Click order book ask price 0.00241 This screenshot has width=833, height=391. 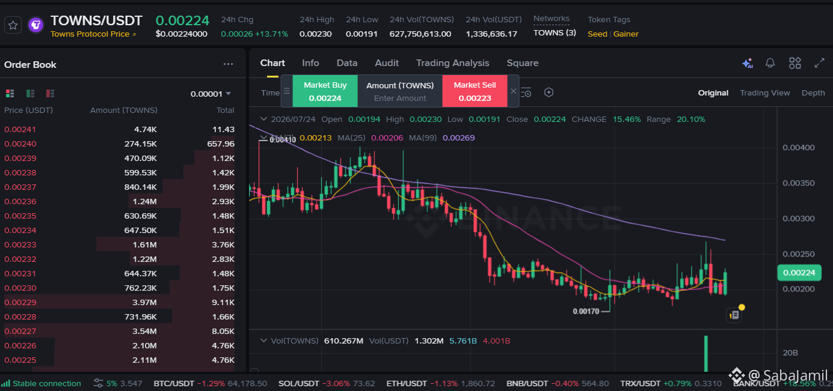click(20, 129)
